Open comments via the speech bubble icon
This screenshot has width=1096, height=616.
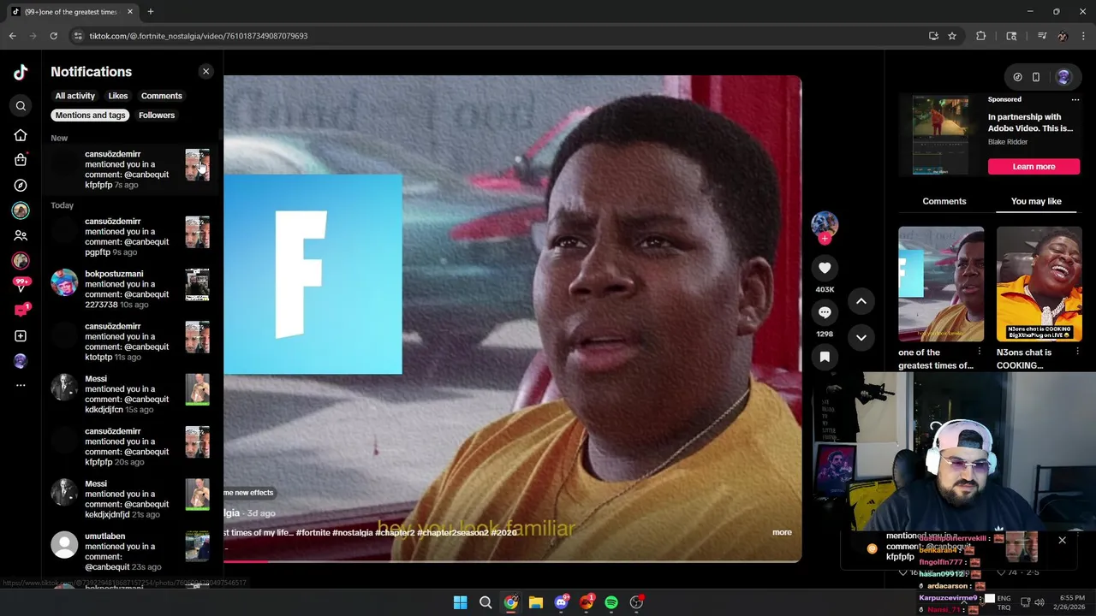coord(825,312)
